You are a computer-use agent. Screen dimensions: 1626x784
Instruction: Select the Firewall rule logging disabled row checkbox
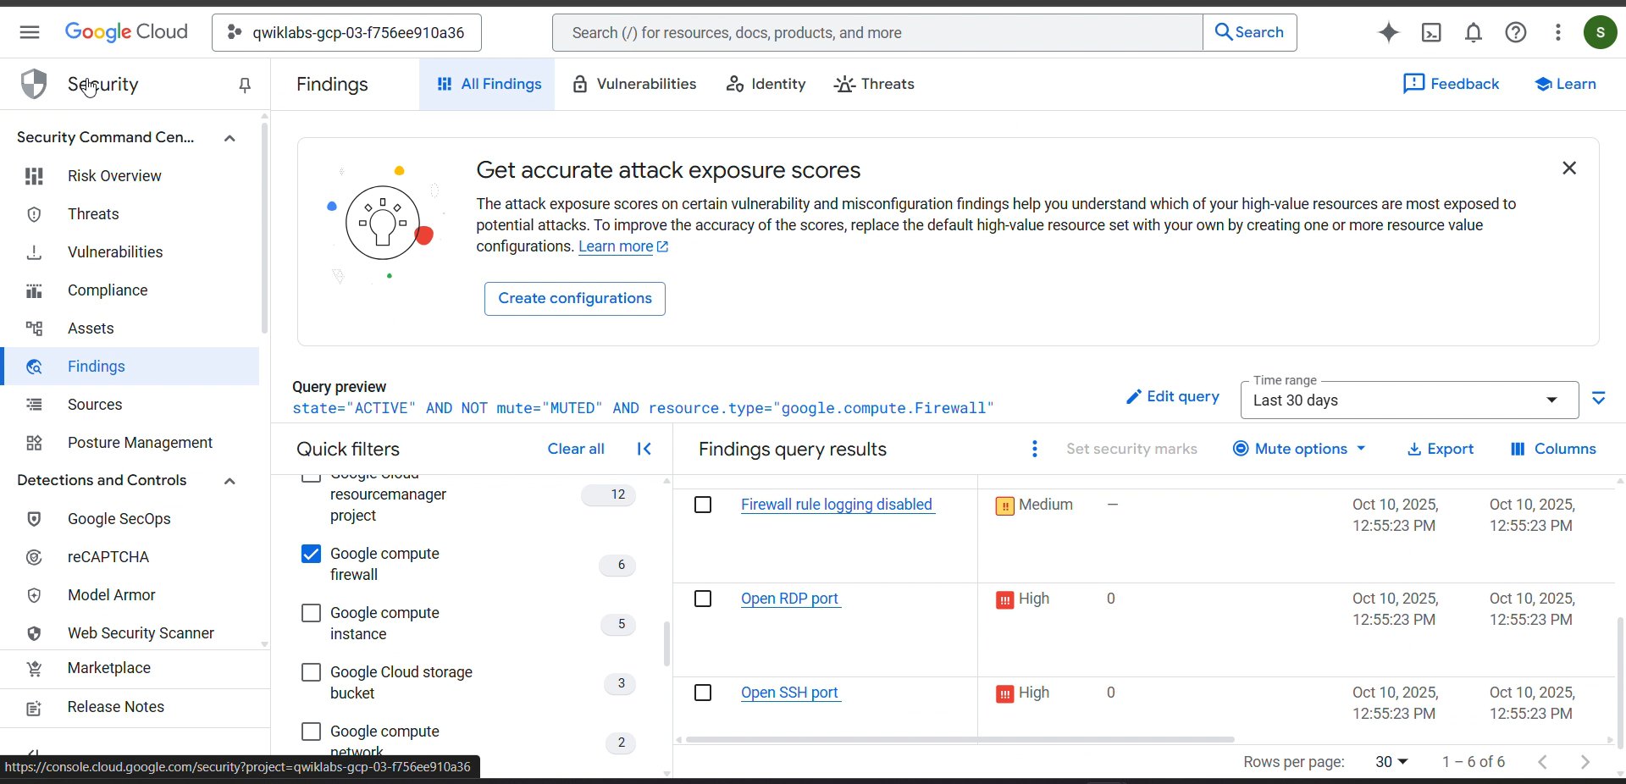pyautogui.click(x=703, y=505)
